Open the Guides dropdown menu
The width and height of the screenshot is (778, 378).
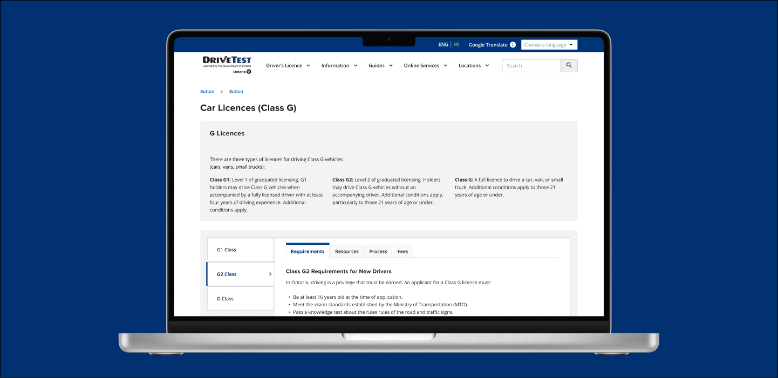[x=381, y=66]
